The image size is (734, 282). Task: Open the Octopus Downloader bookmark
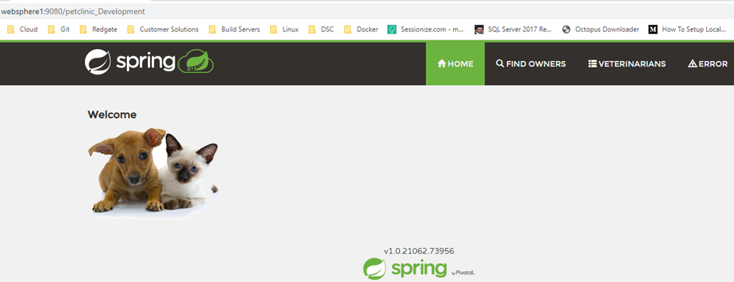(x=600, y=29)
